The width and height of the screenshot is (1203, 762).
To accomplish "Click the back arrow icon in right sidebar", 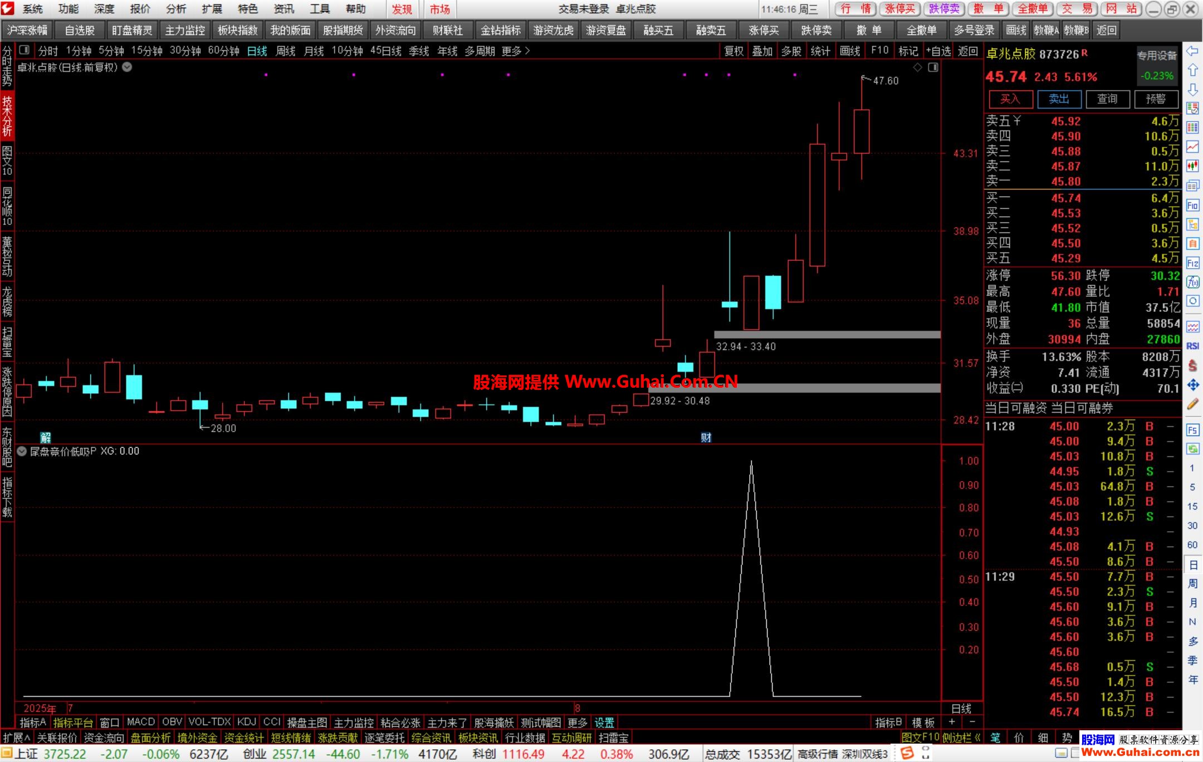I will point(1192,51).
